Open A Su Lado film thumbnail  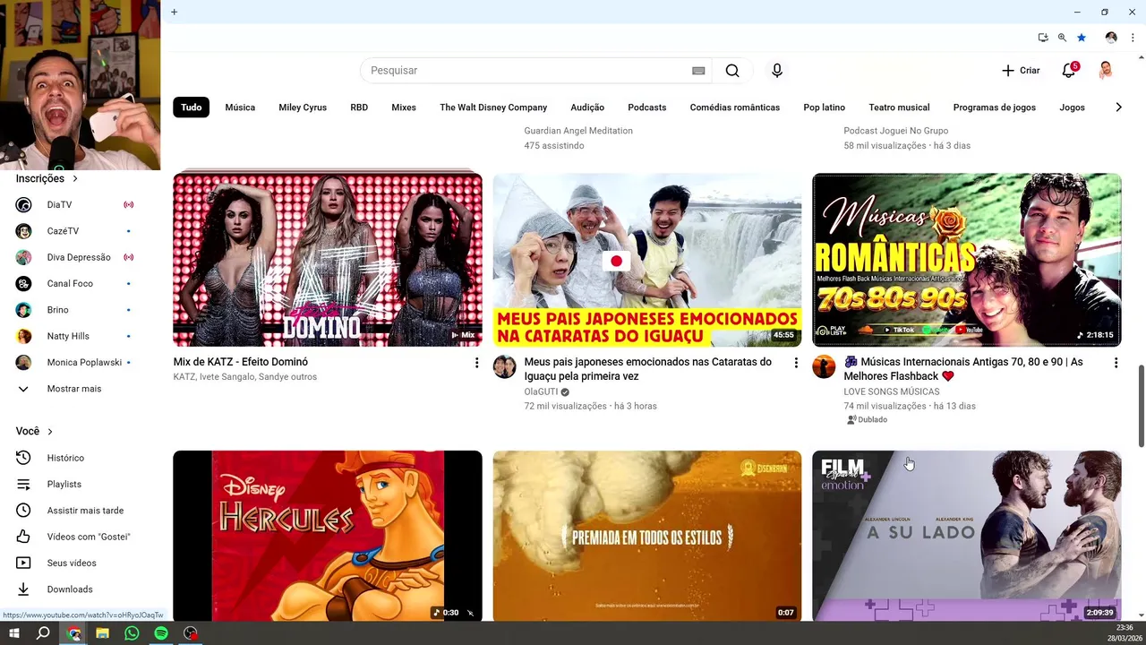pos(967,536)
